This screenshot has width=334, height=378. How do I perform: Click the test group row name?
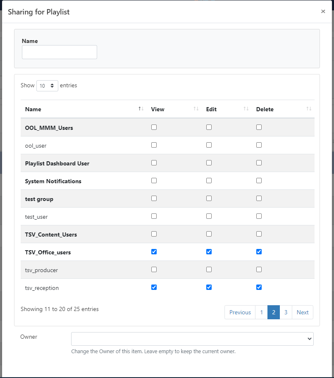(x=39, y=199)
